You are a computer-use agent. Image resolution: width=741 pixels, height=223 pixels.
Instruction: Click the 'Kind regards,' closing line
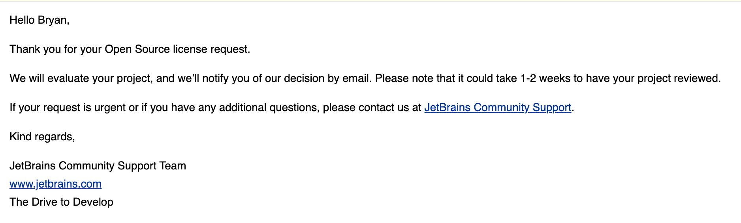tap(42, 136)
